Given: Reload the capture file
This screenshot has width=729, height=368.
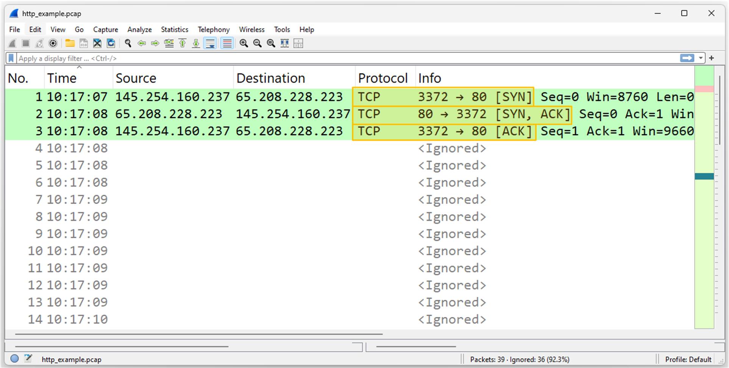Looking at the screenshot, I should [x=111, y=43].
